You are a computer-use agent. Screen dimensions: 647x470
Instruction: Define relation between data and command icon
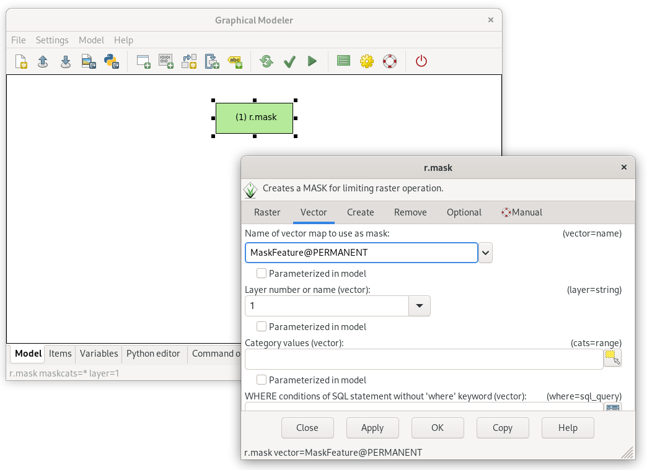(189, 61)
